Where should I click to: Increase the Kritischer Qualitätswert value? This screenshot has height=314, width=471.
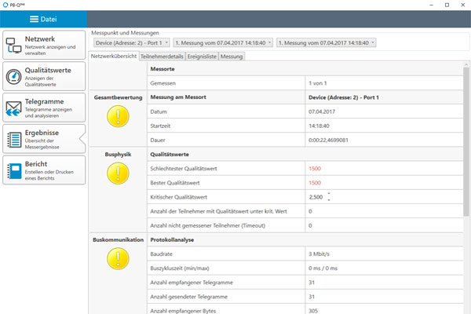click(329, 194)
